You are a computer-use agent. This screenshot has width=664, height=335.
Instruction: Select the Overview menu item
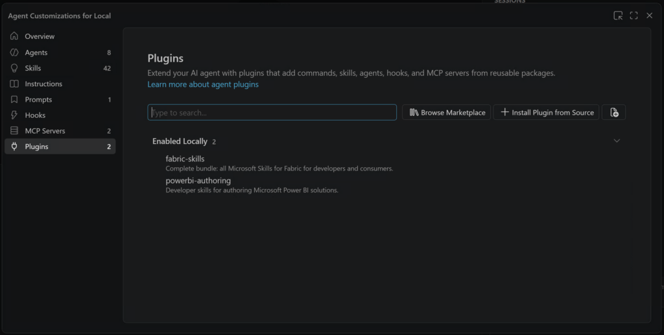point(60,36)
